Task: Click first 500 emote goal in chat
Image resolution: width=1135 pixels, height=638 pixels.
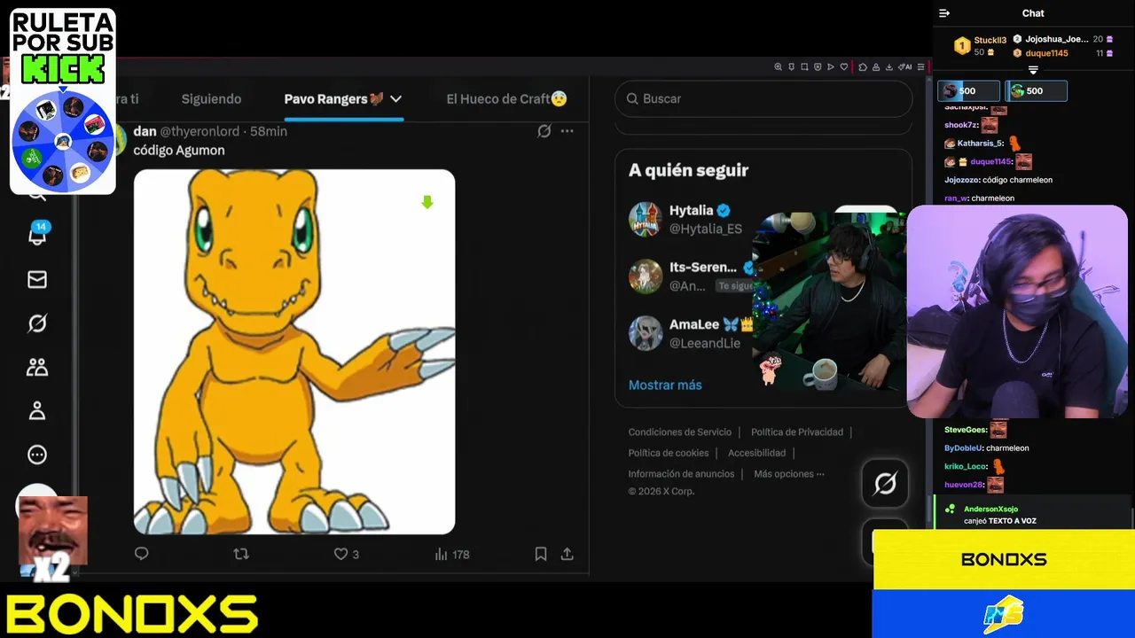Action: tap(968, 90)
